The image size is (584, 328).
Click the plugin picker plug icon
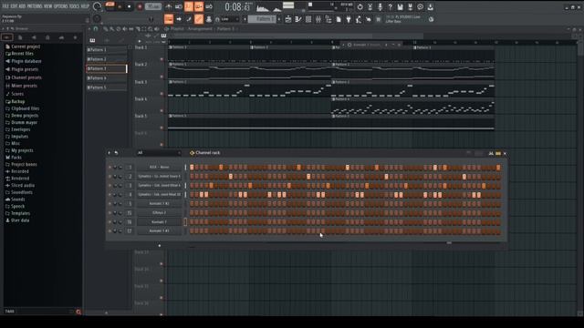[x=349, y=19]
